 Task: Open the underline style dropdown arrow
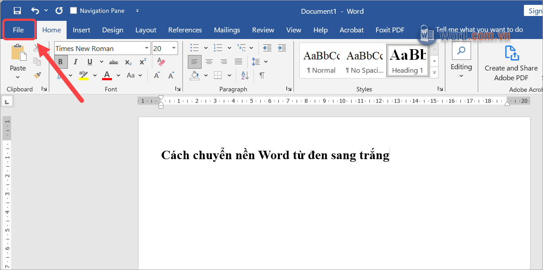[x=101, y=62]
